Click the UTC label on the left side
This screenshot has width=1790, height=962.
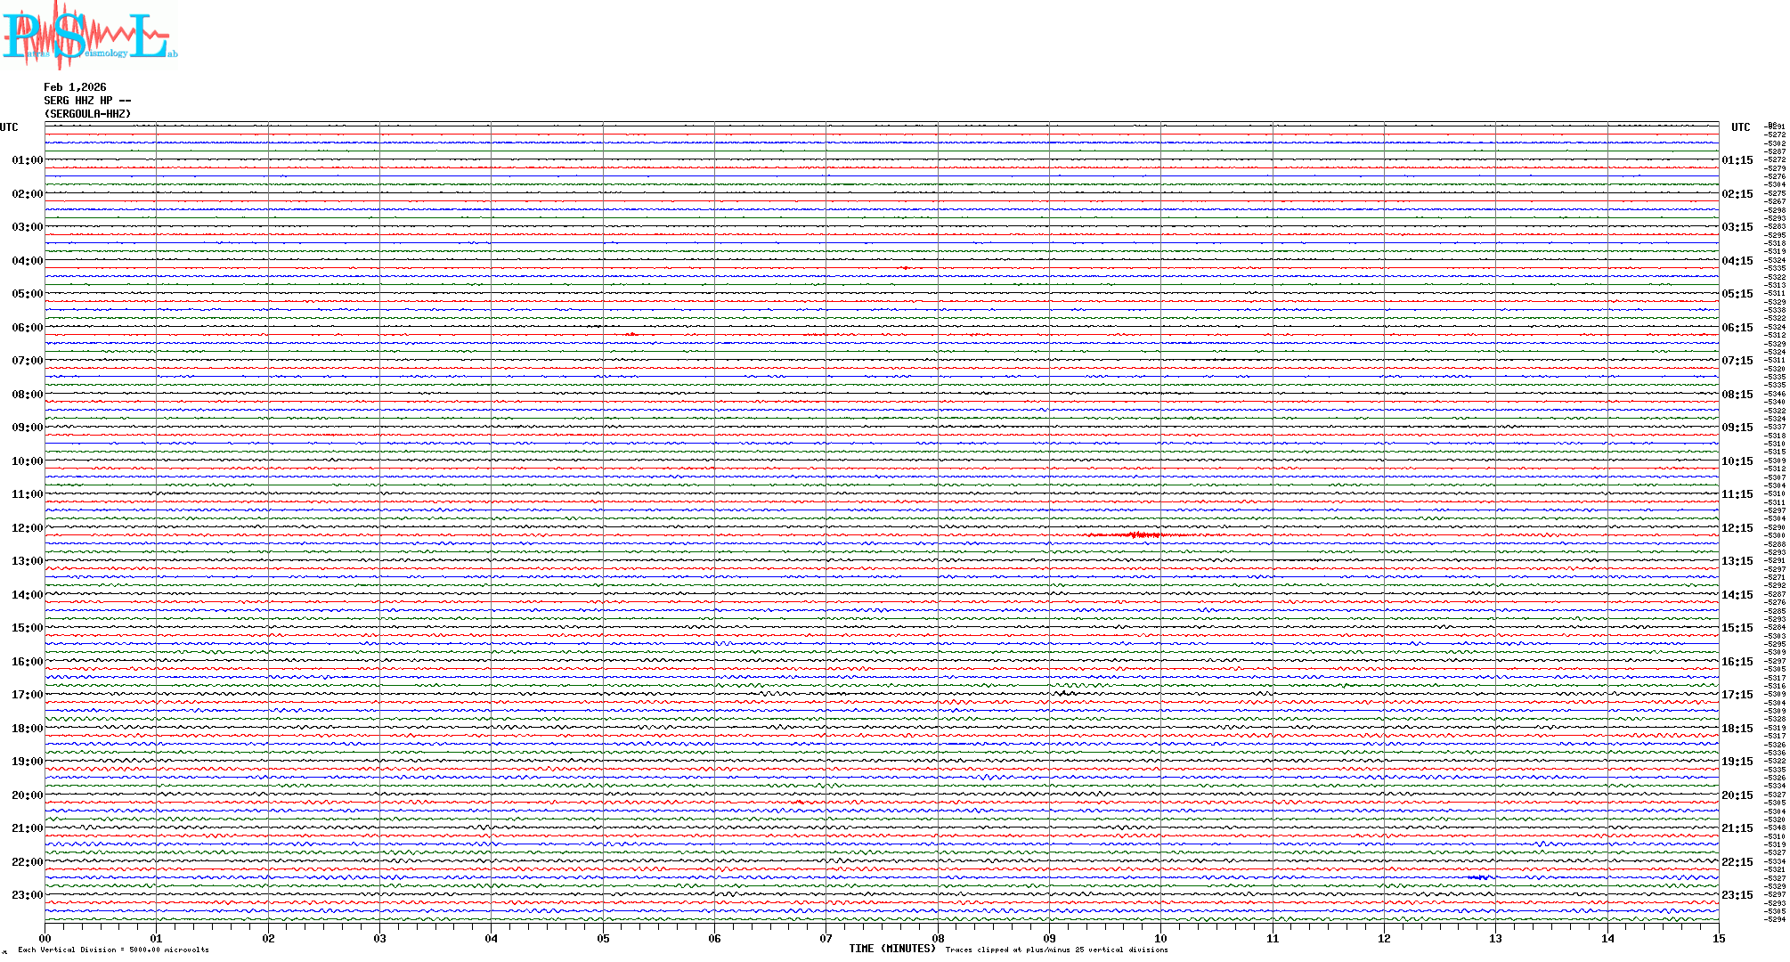pos(9,127)
